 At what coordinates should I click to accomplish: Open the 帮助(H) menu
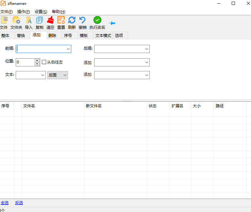click(59, 12)
